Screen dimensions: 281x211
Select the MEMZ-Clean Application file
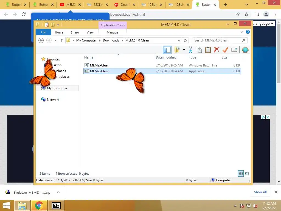pos(162,71)
